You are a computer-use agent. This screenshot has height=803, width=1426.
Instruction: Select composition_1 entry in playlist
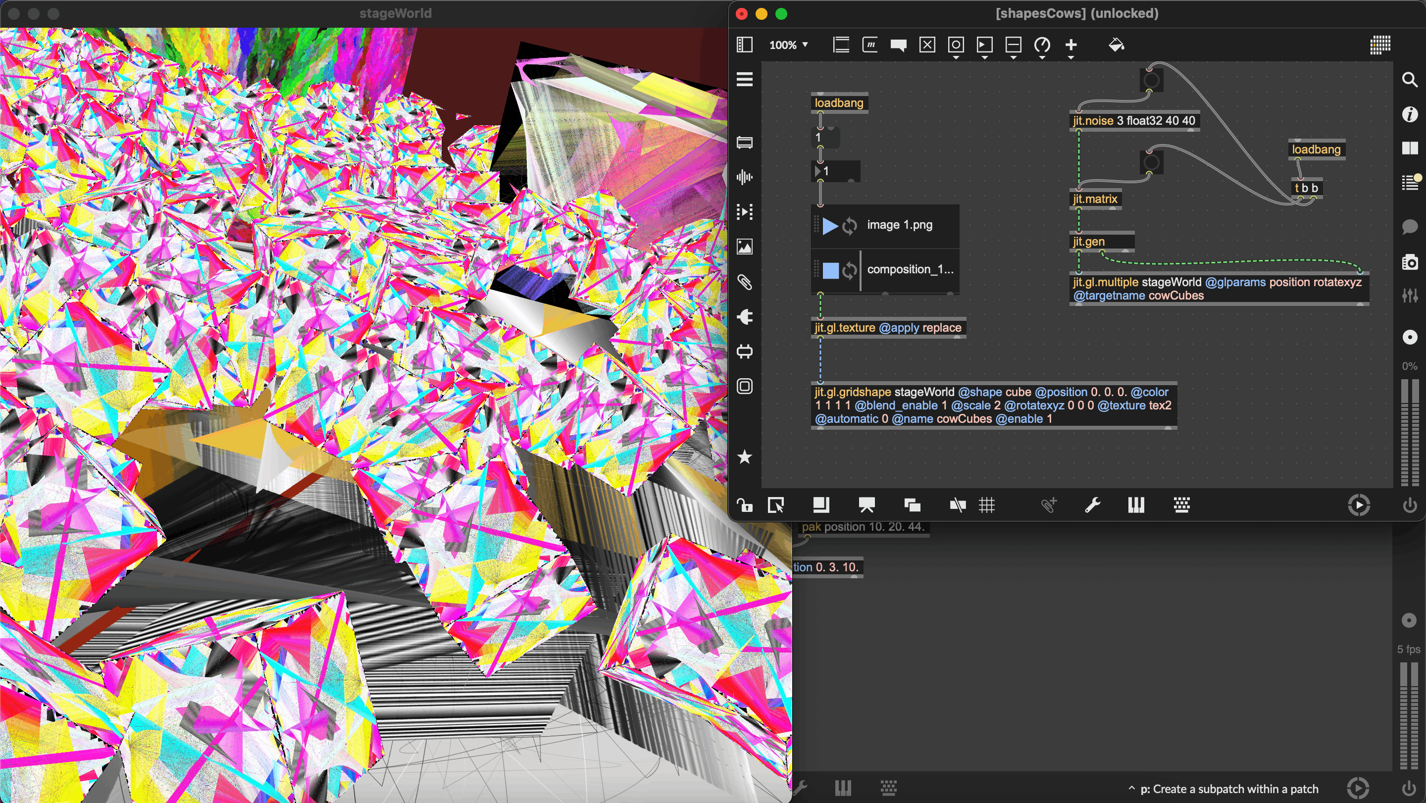coord(910,269)
